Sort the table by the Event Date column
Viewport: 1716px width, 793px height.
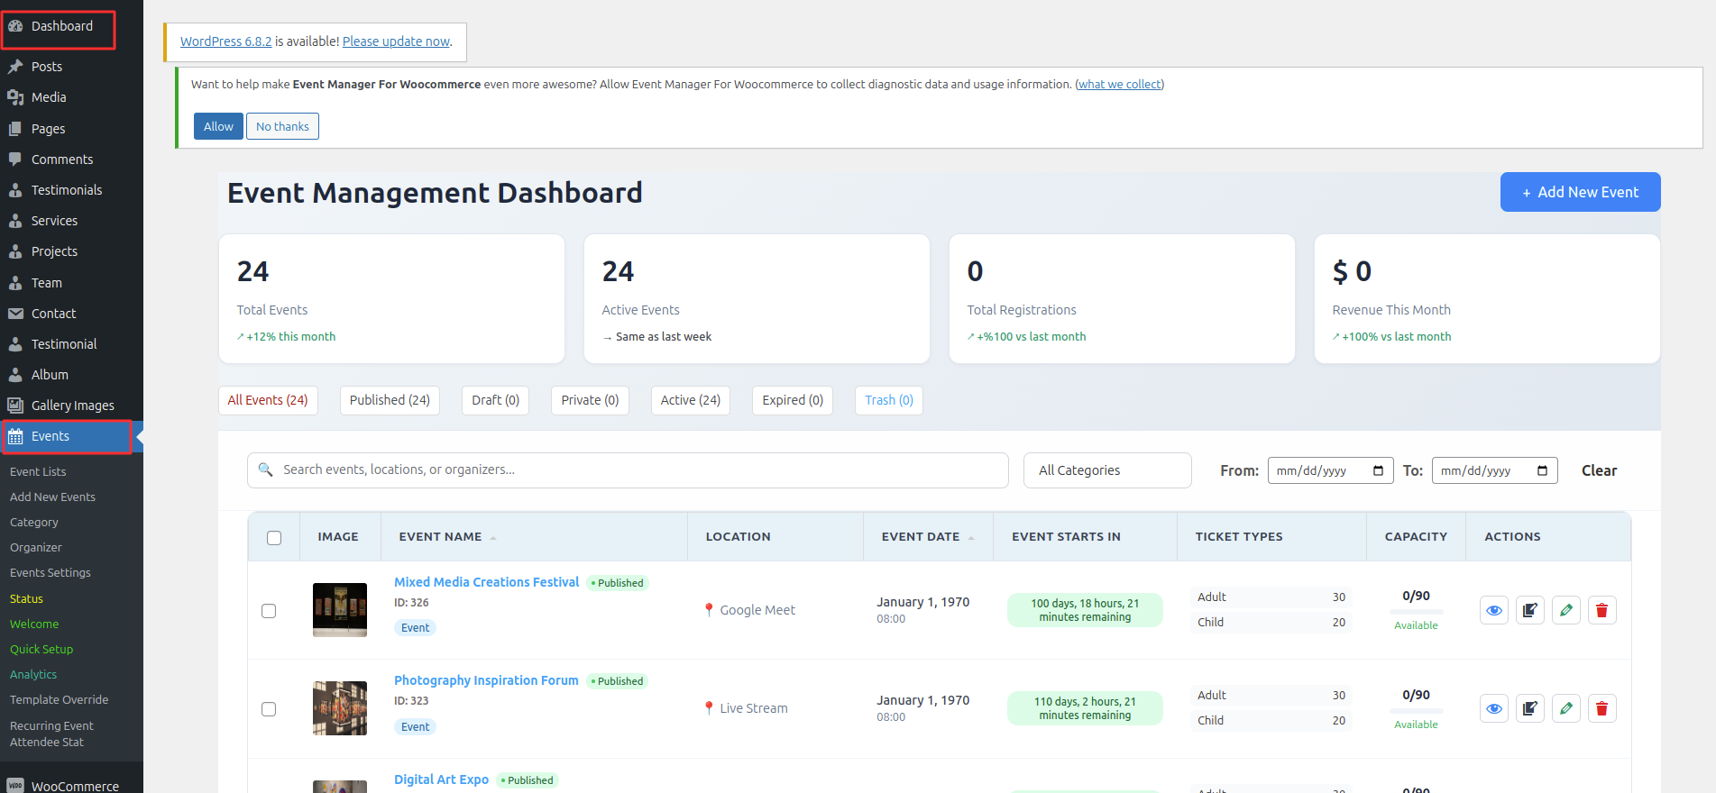coord(921,537)
